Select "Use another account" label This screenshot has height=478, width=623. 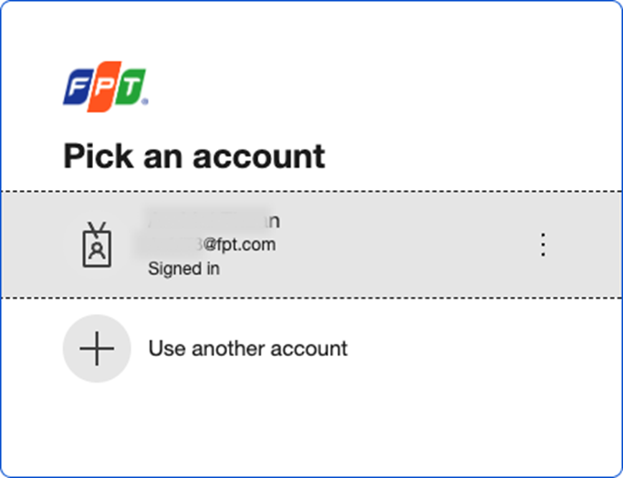pos(247,348)
